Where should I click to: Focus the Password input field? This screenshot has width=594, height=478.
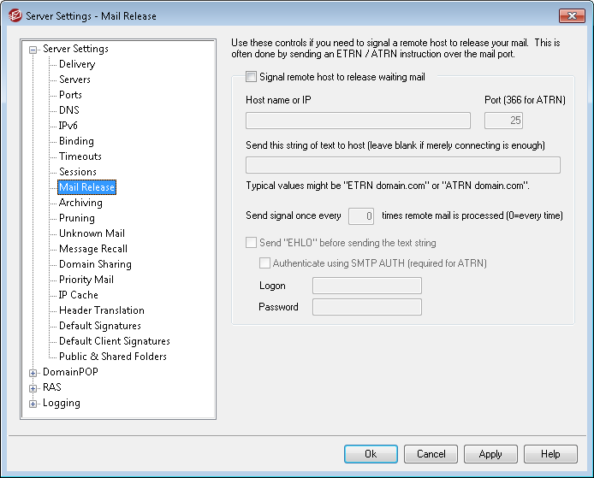coord(366,307)
